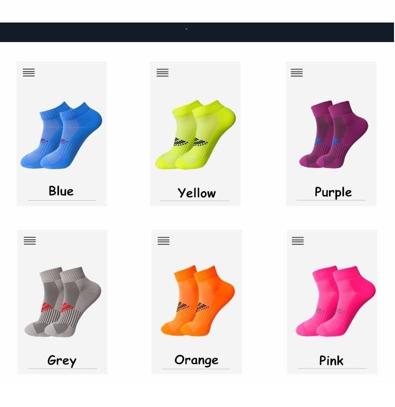
Task: Open the hamburger menu on the Grey card
Action: (x=30, y=241)
